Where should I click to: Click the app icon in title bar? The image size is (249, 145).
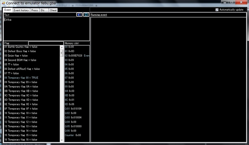(x=3, y=3)
